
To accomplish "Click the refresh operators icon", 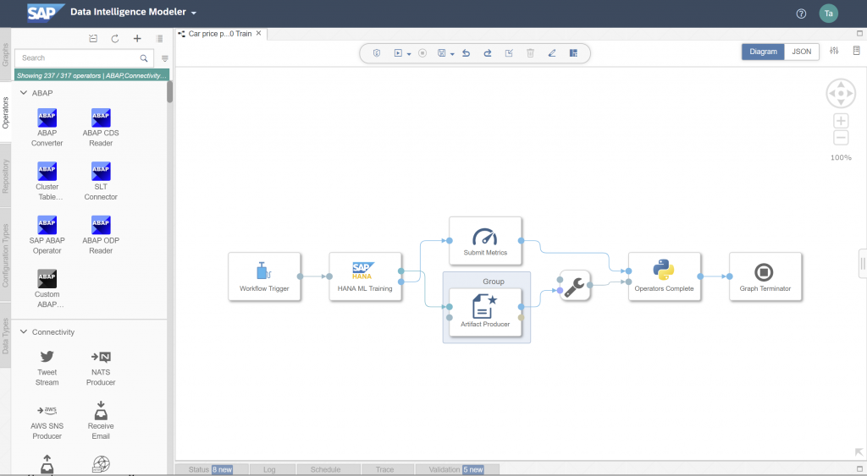I will (x=115, y=38).
